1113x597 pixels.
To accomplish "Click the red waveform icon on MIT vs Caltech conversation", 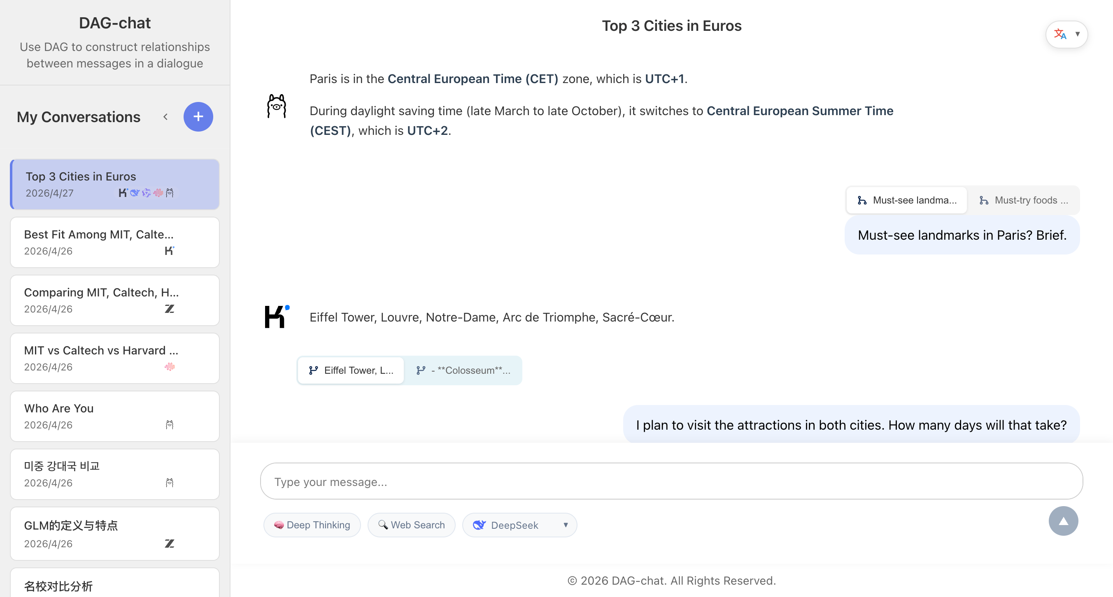I will (x=169, y=366).
